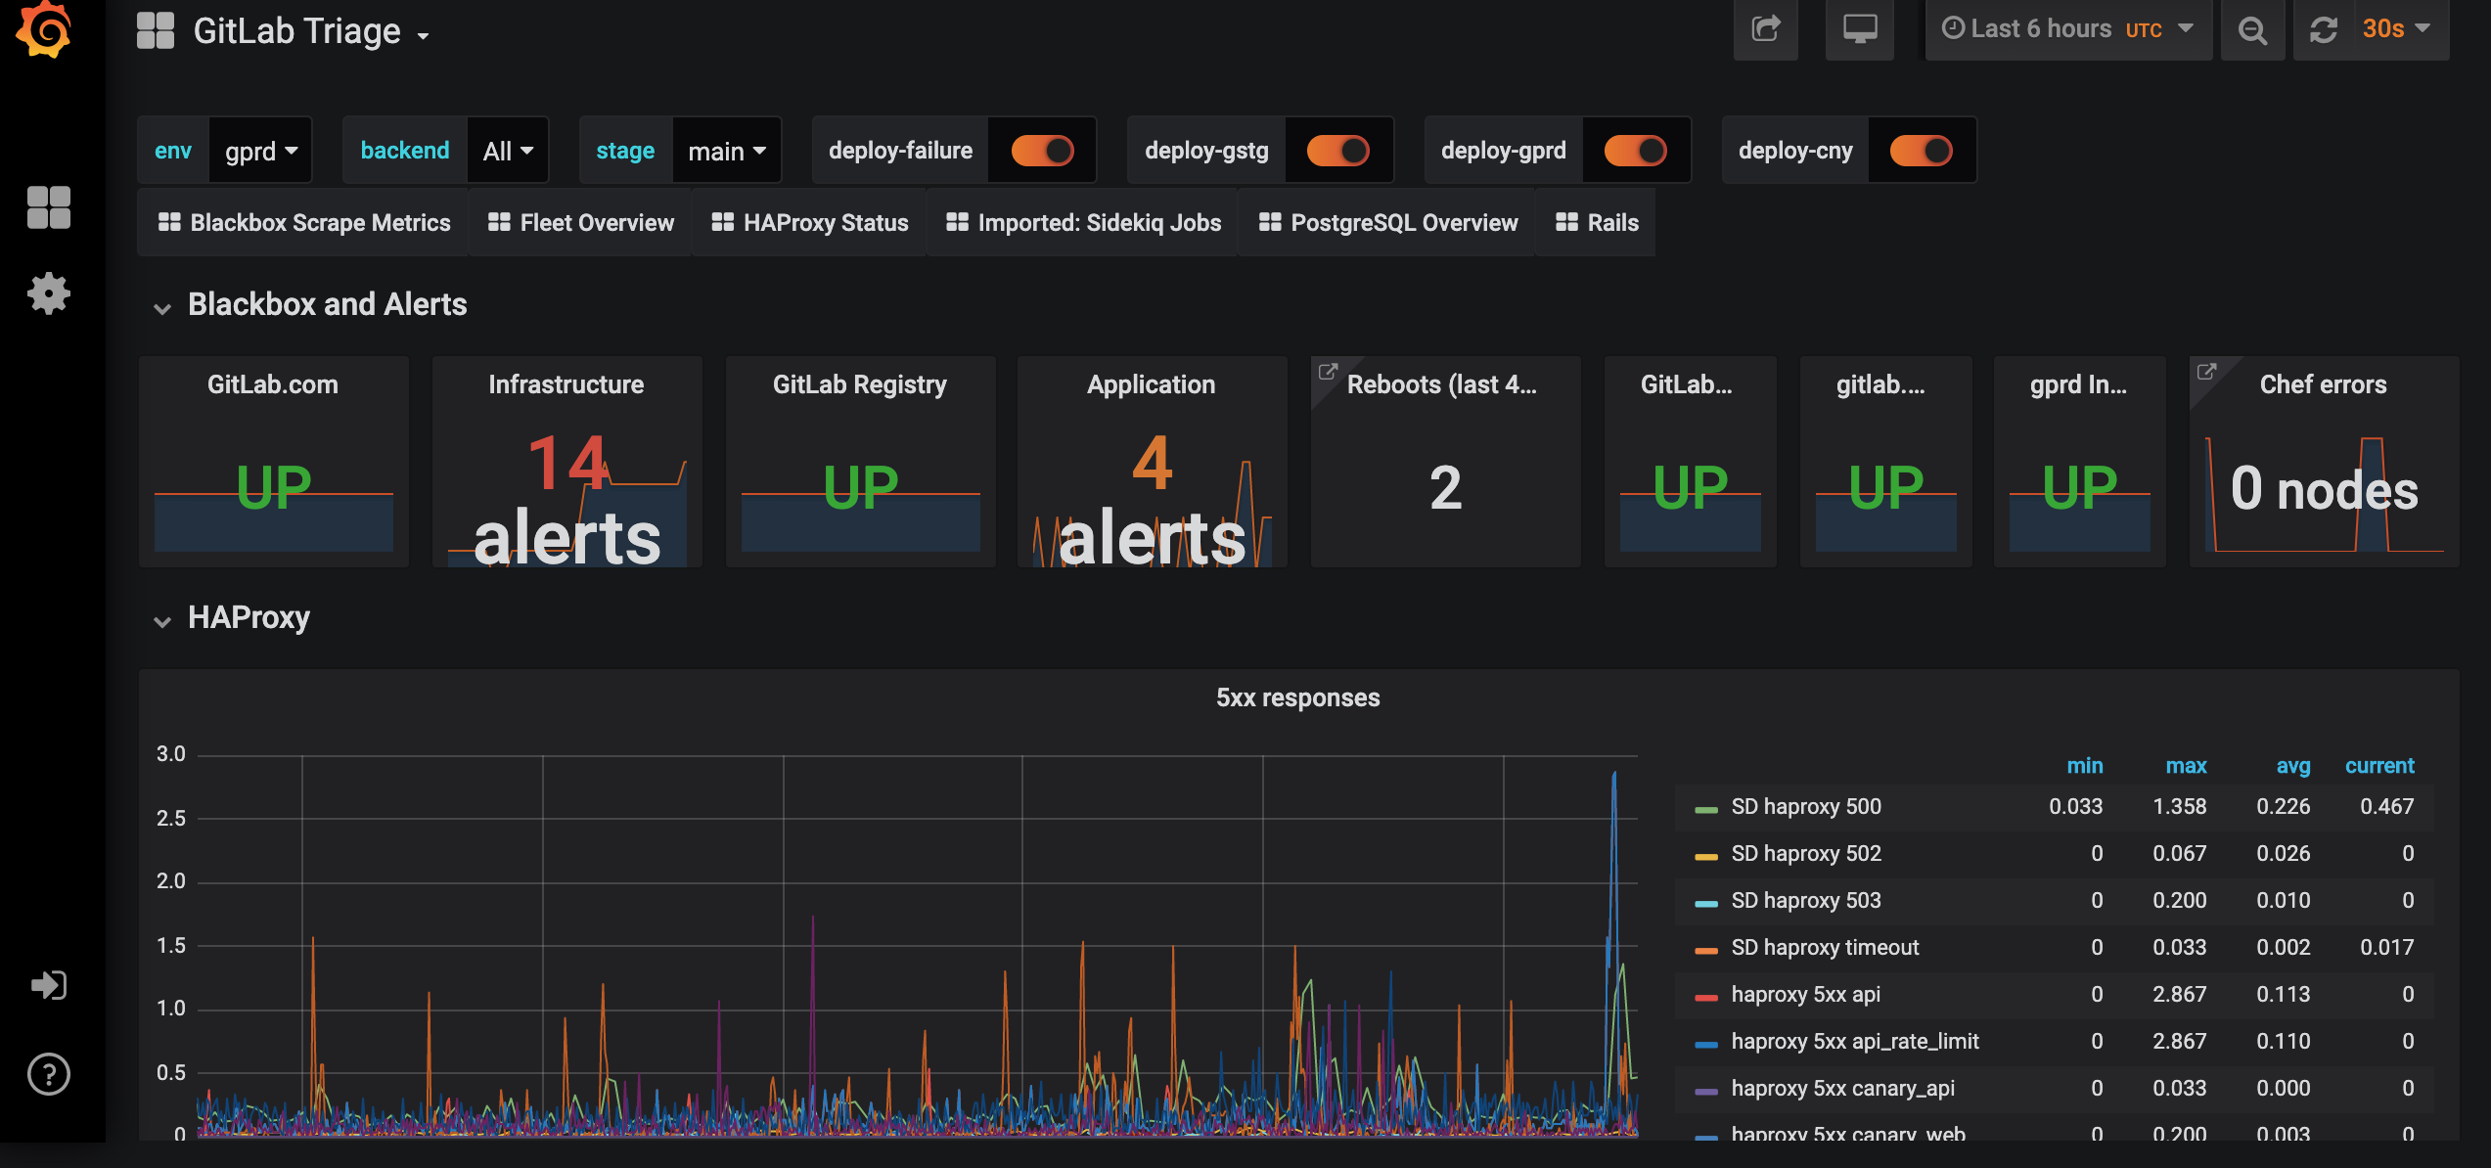Cycle view mode with monitor icon
This screenshot has width=2491, height=1168.
coord(1859,29)
